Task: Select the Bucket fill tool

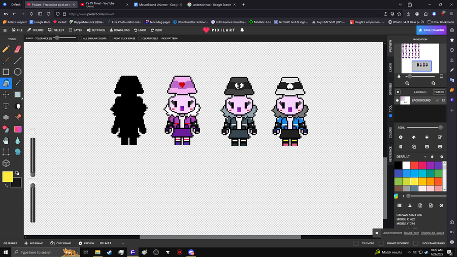Action: 6,83
